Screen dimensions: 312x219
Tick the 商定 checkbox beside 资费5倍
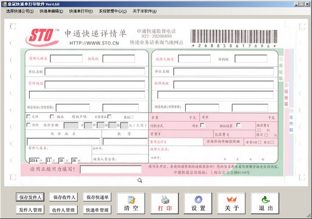pos(272,142)
